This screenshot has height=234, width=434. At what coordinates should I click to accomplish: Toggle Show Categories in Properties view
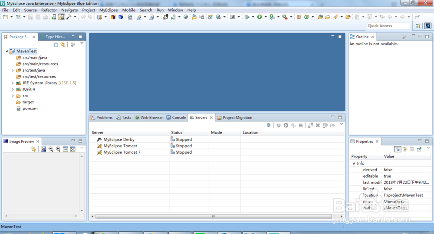(398, 149)
